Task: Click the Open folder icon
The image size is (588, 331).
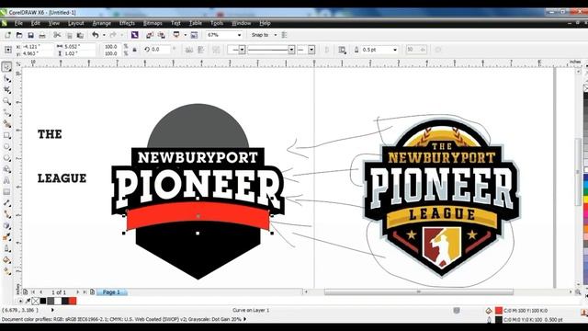Action: [19, 35]
